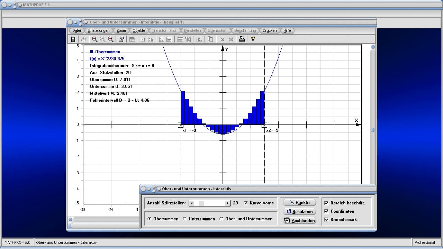
Task: Click the graph vertical scrollbar middle knob
Action: click(373, 130)
